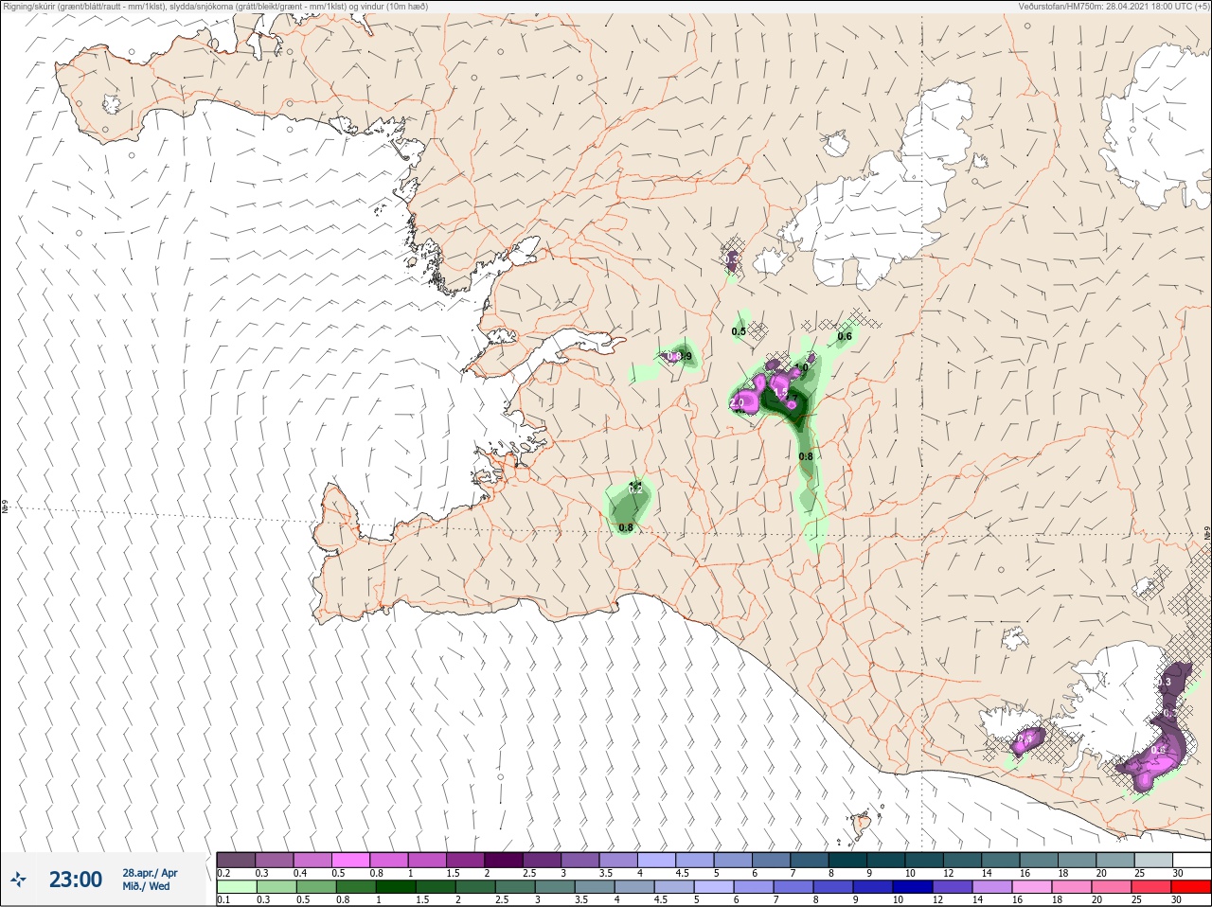The image size is (1212, 907).
Task: Select the date text '28.apr./ Apr'
Action: coord(150,873)
